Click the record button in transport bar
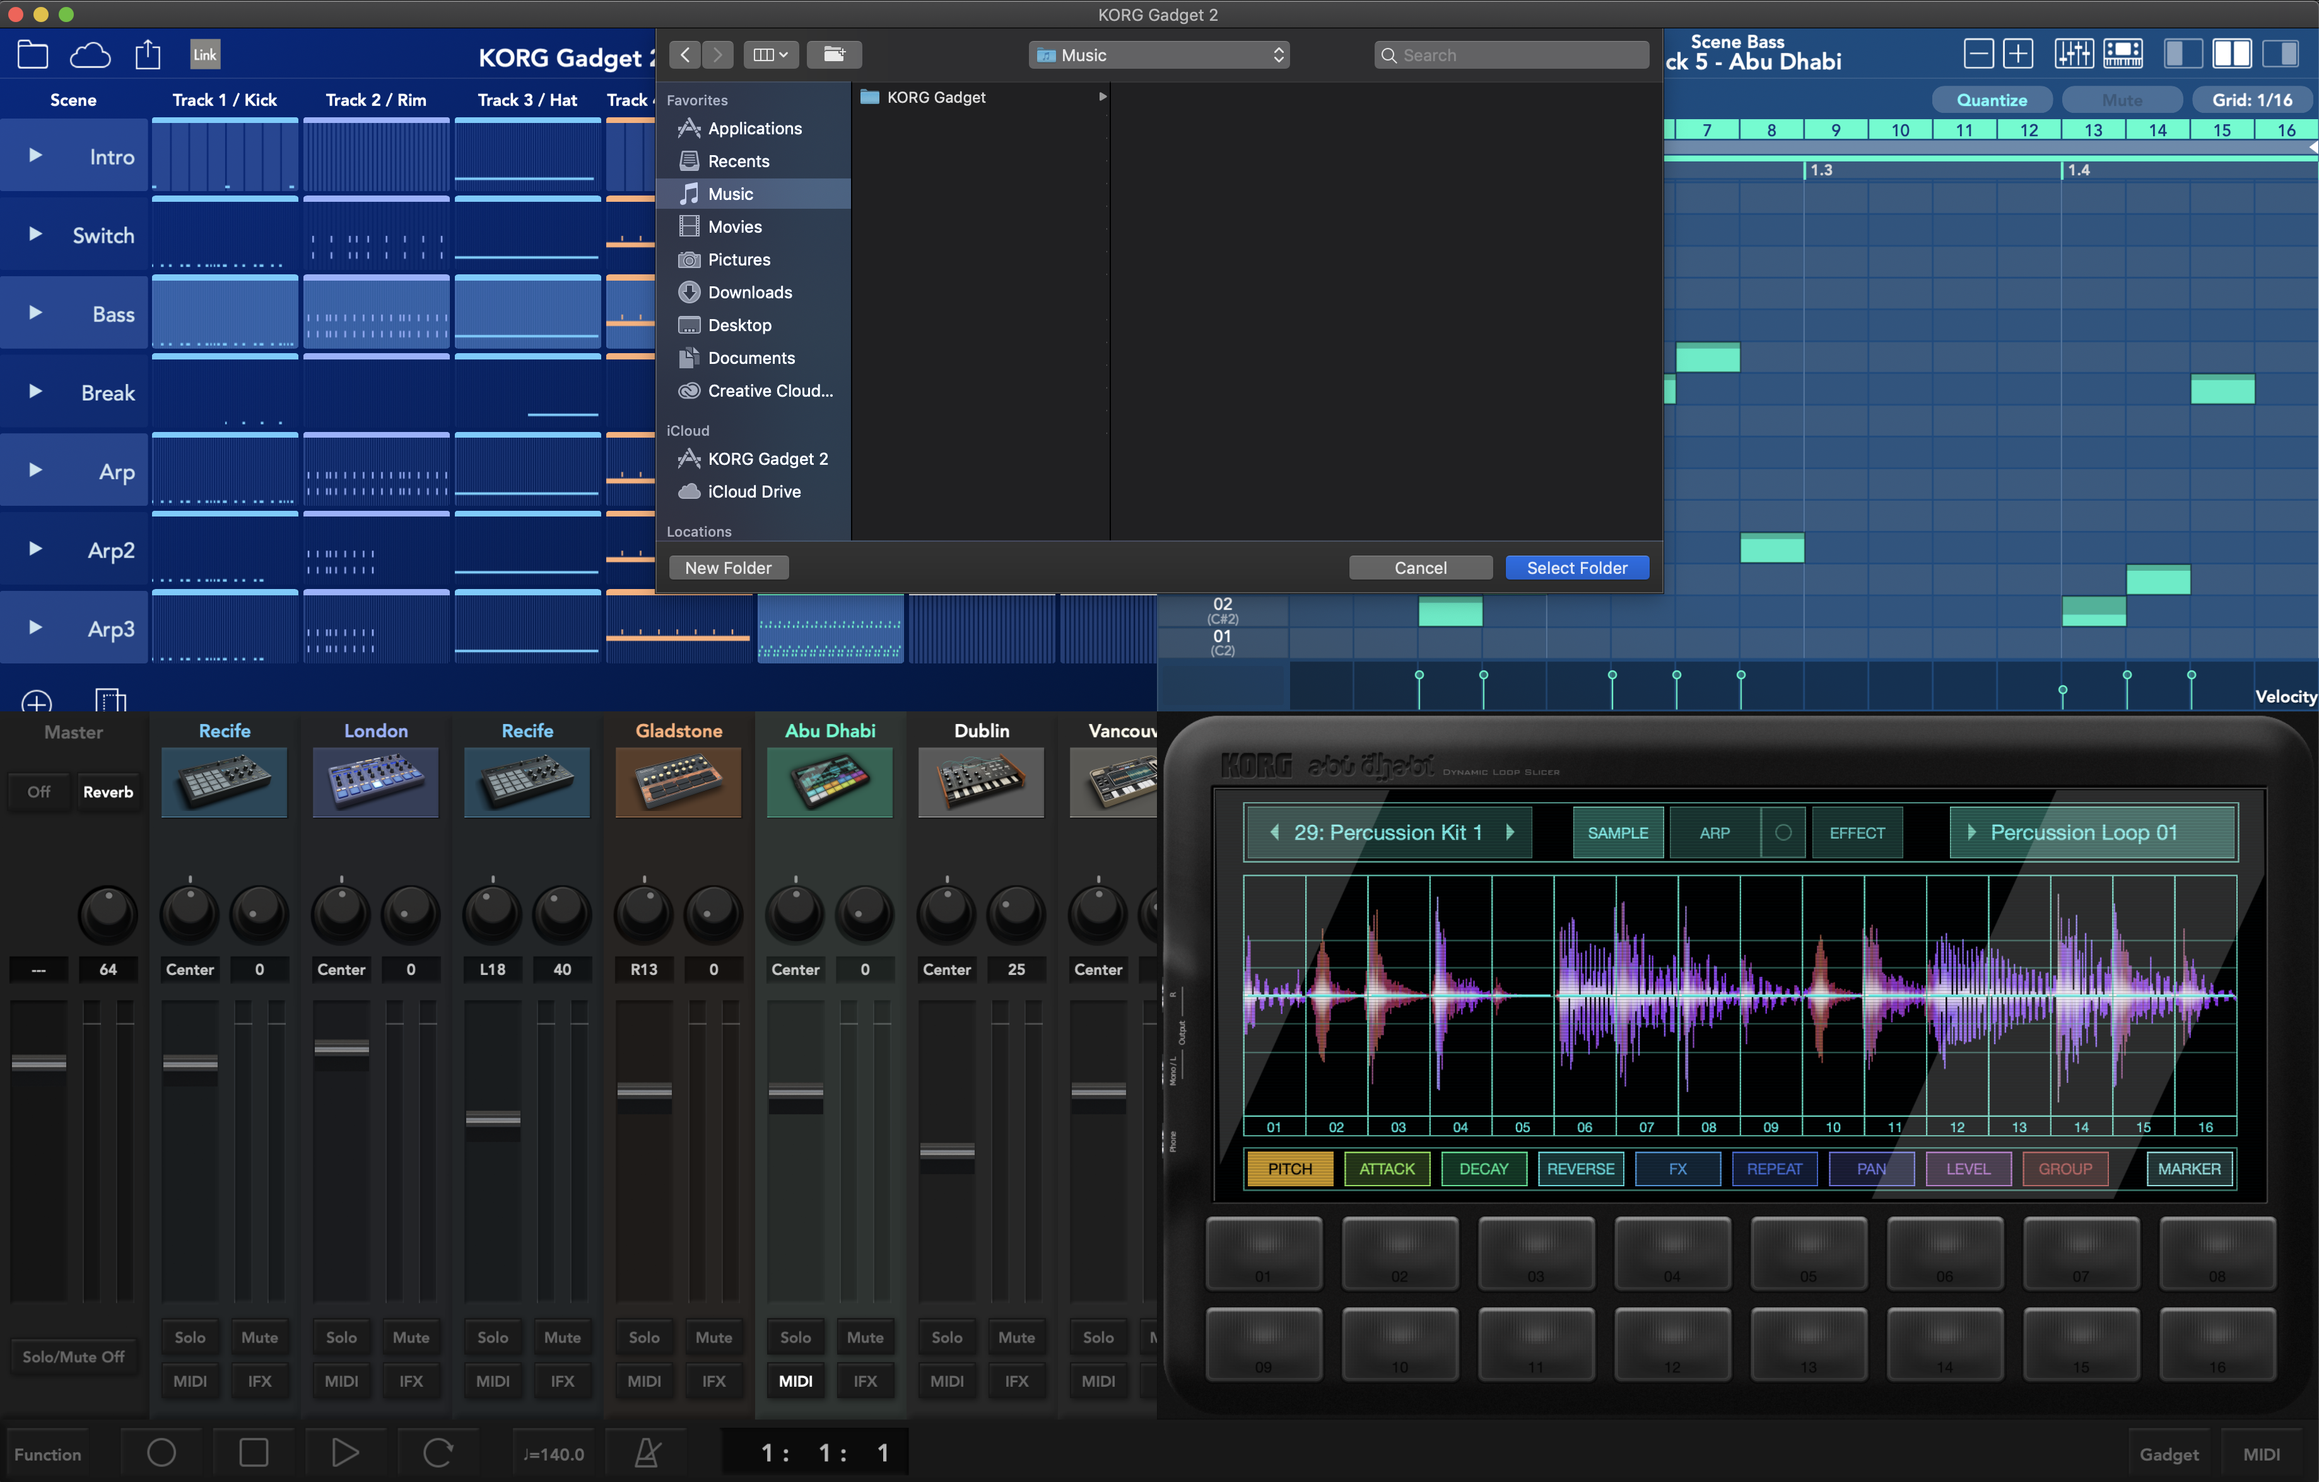This screenshot has height=1482, width=2319. [161, 1452]
